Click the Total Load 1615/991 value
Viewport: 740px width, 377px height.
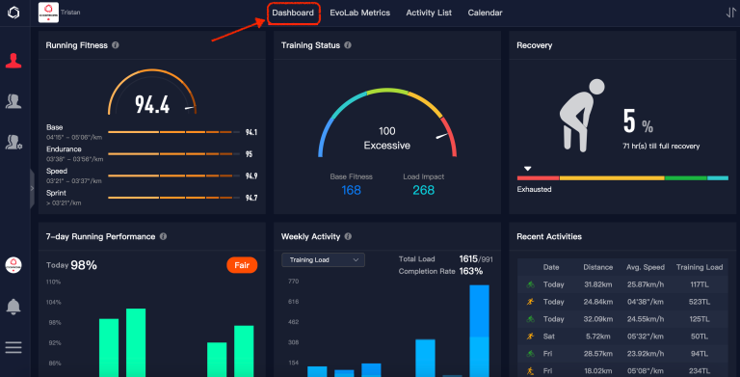coord(476,259)
